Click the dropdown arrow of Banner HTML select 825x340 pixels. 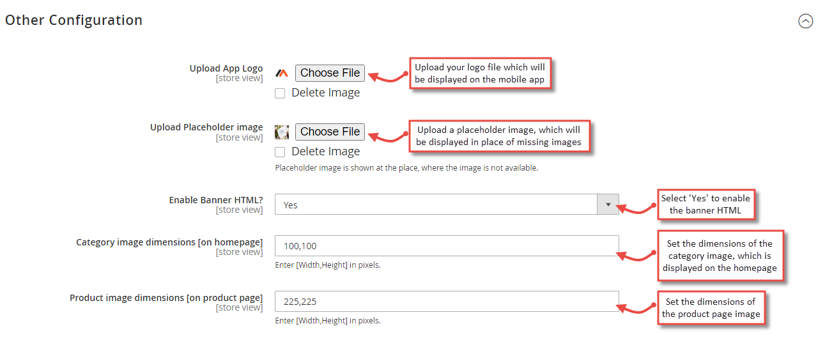[x=608, y=205]
